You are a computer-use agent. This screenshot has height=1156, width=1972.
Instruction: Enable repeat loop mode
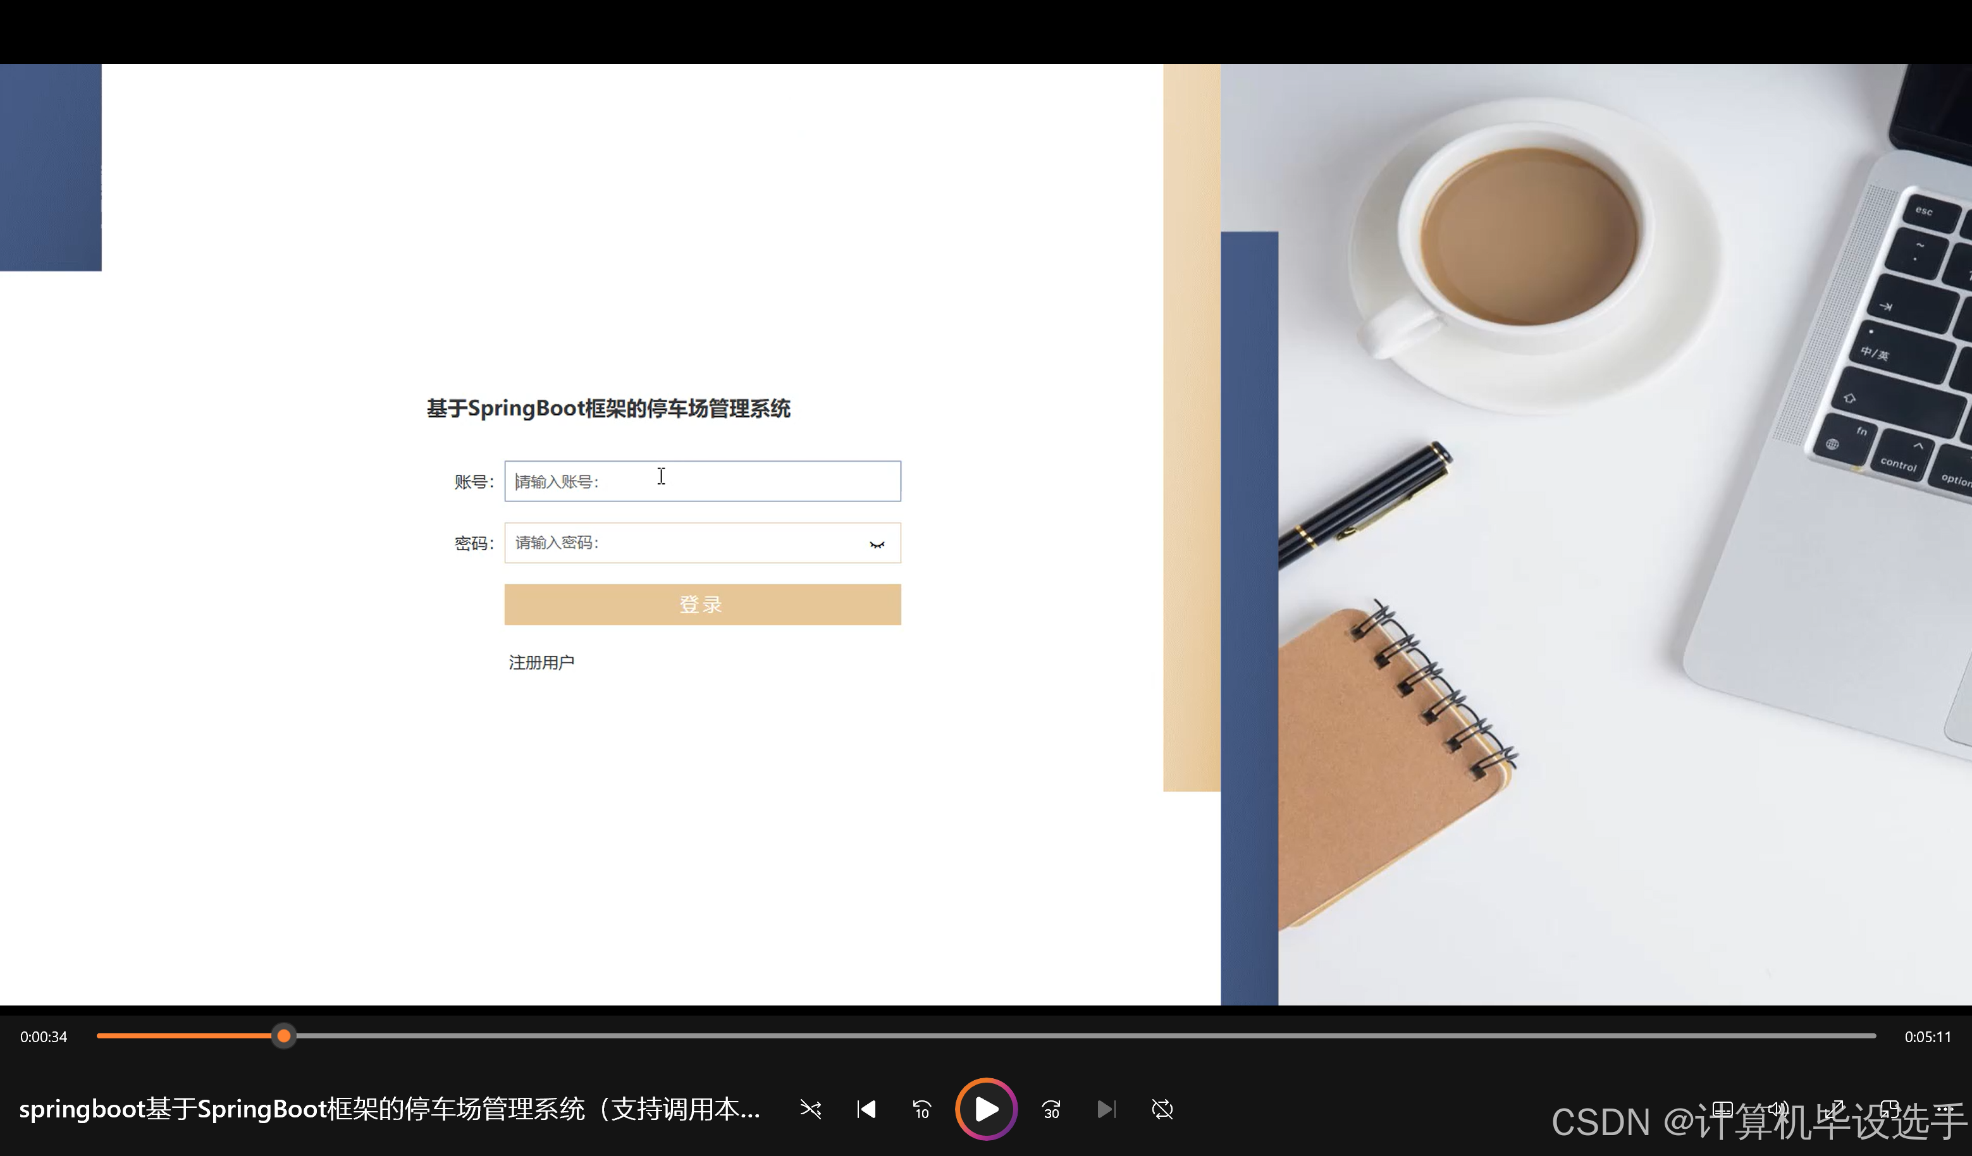[1162, 1109]
